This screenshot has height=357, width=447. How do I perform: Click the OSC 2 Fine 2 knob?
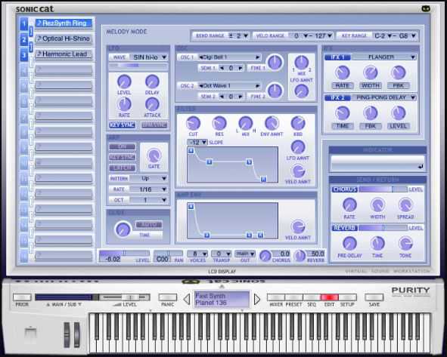275,91
